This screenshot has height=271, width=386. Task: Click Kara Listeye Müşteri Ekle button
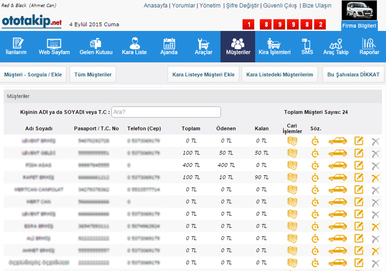tap(203, 75)
